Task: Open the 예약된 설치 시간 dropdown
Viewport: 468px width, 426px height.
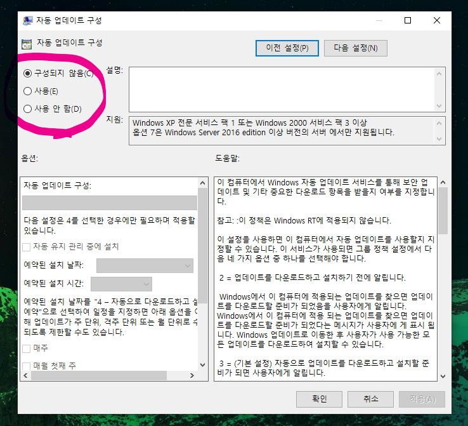Action: pyautogui.click(x=121, y=284)
